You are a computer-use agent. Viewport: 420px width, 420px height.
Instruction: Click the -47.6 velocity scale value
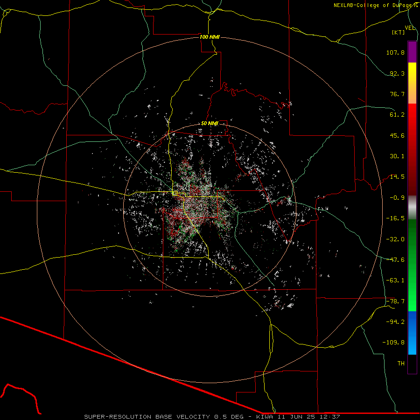coord(395,260)
